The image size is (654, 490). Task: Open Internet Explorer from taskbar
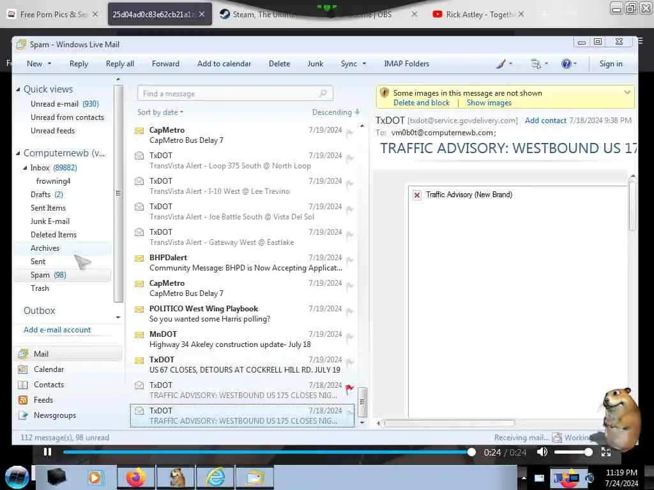[x=215, y=477]
